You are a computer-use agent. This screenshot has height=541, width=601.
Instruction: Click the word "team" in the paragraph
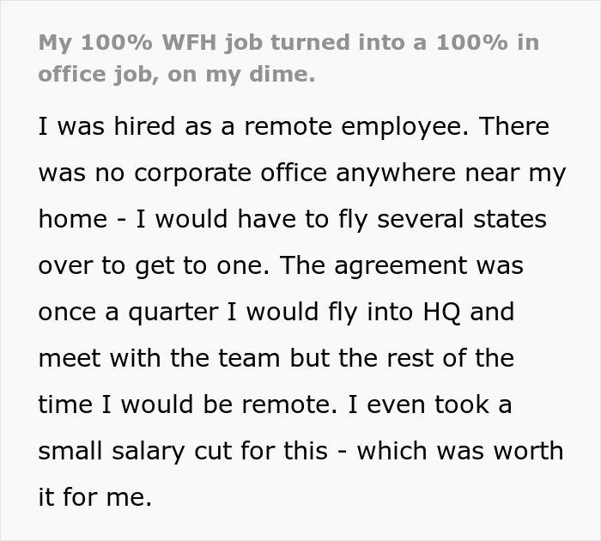click(x=249, y=358)
